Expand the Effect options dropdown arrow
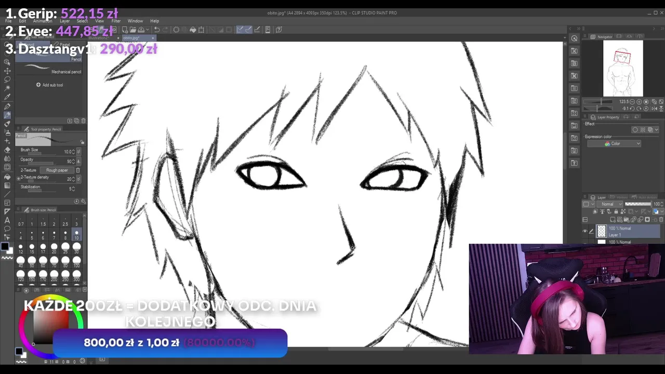The width and height of the screenshot is (665, 374). pos(657,130)
